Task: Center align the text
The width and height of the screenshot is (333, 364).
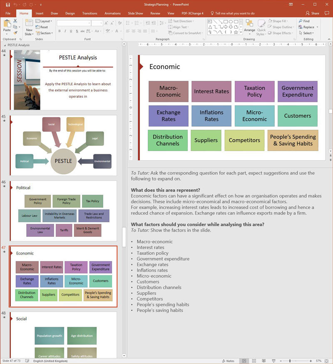Action: tap(134, 31)
